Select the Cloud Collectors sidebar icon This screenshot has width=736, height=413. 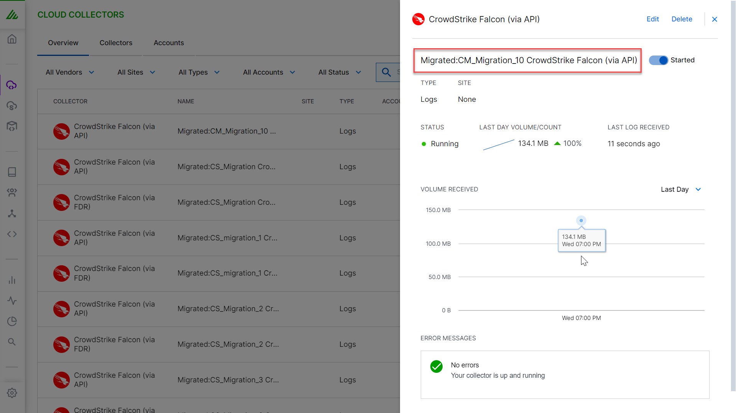pyautogui.click(x=12, y=85)
